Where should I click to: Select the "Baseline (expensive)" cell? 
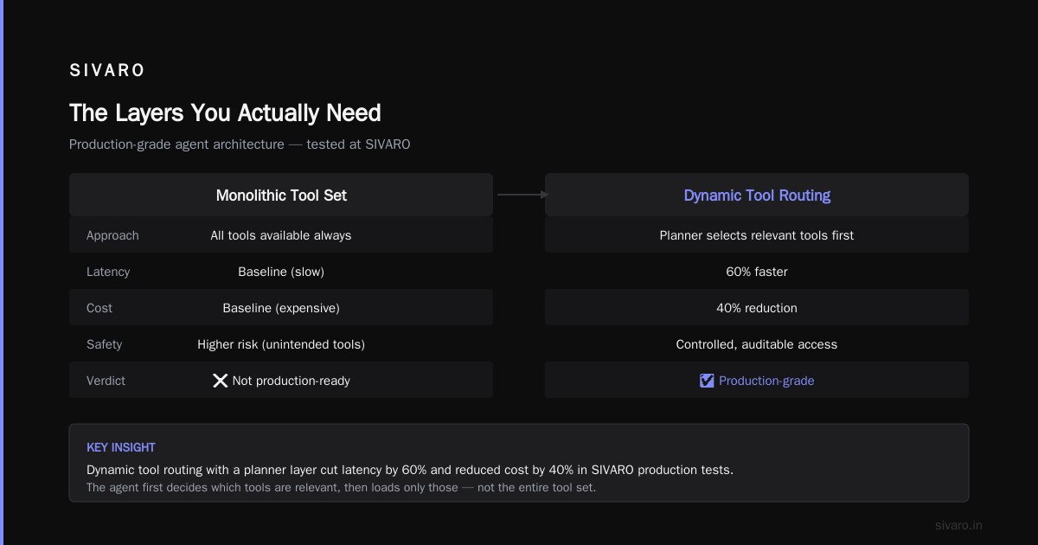[x=281, y=308]
